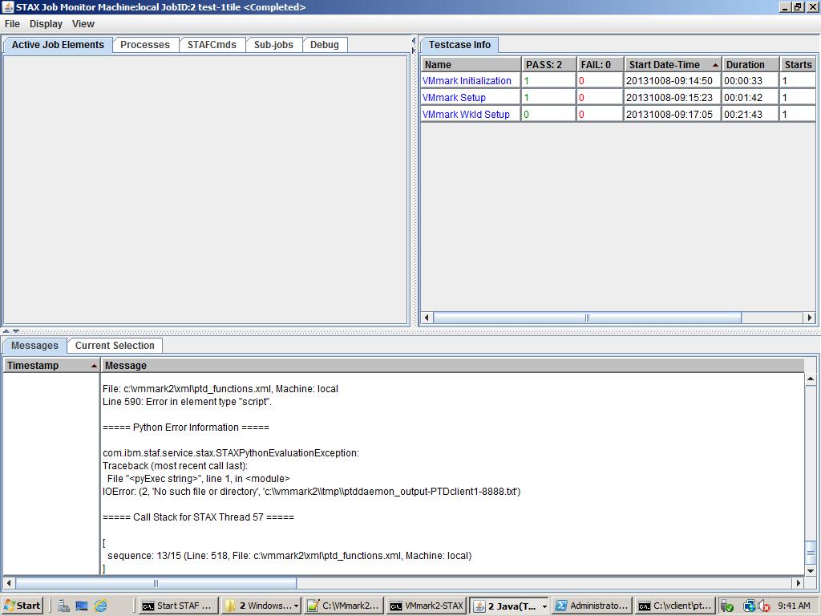This screenshot has width=821, height=616.
Task: Launch Internet Explorer from quick launch
Action: (x=100, y=606)
